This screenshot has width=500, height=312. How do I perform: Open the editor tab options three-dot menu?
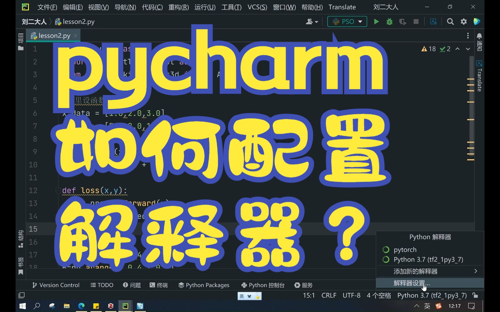pos(468,36)
